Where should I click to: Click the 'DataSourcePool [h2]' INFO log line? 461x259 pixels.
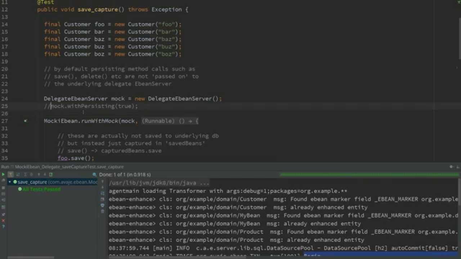[x=283, y=248]
